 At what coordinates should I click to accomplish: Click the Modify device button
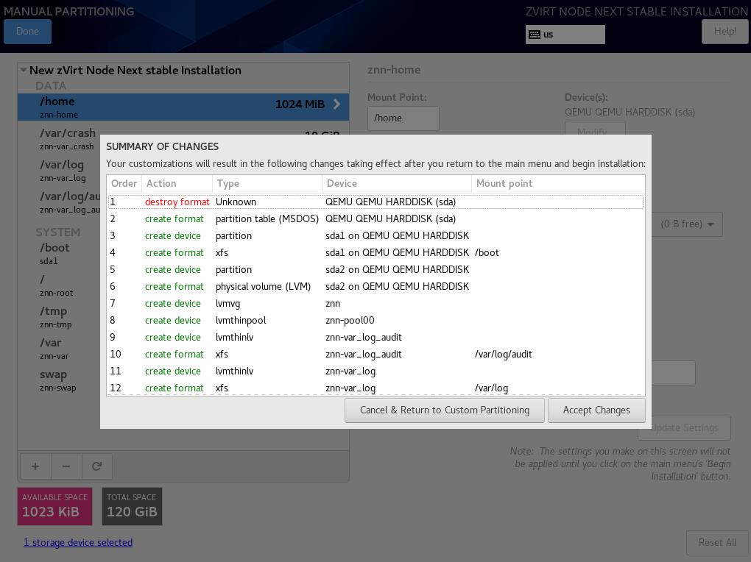[x=595, y=128]
